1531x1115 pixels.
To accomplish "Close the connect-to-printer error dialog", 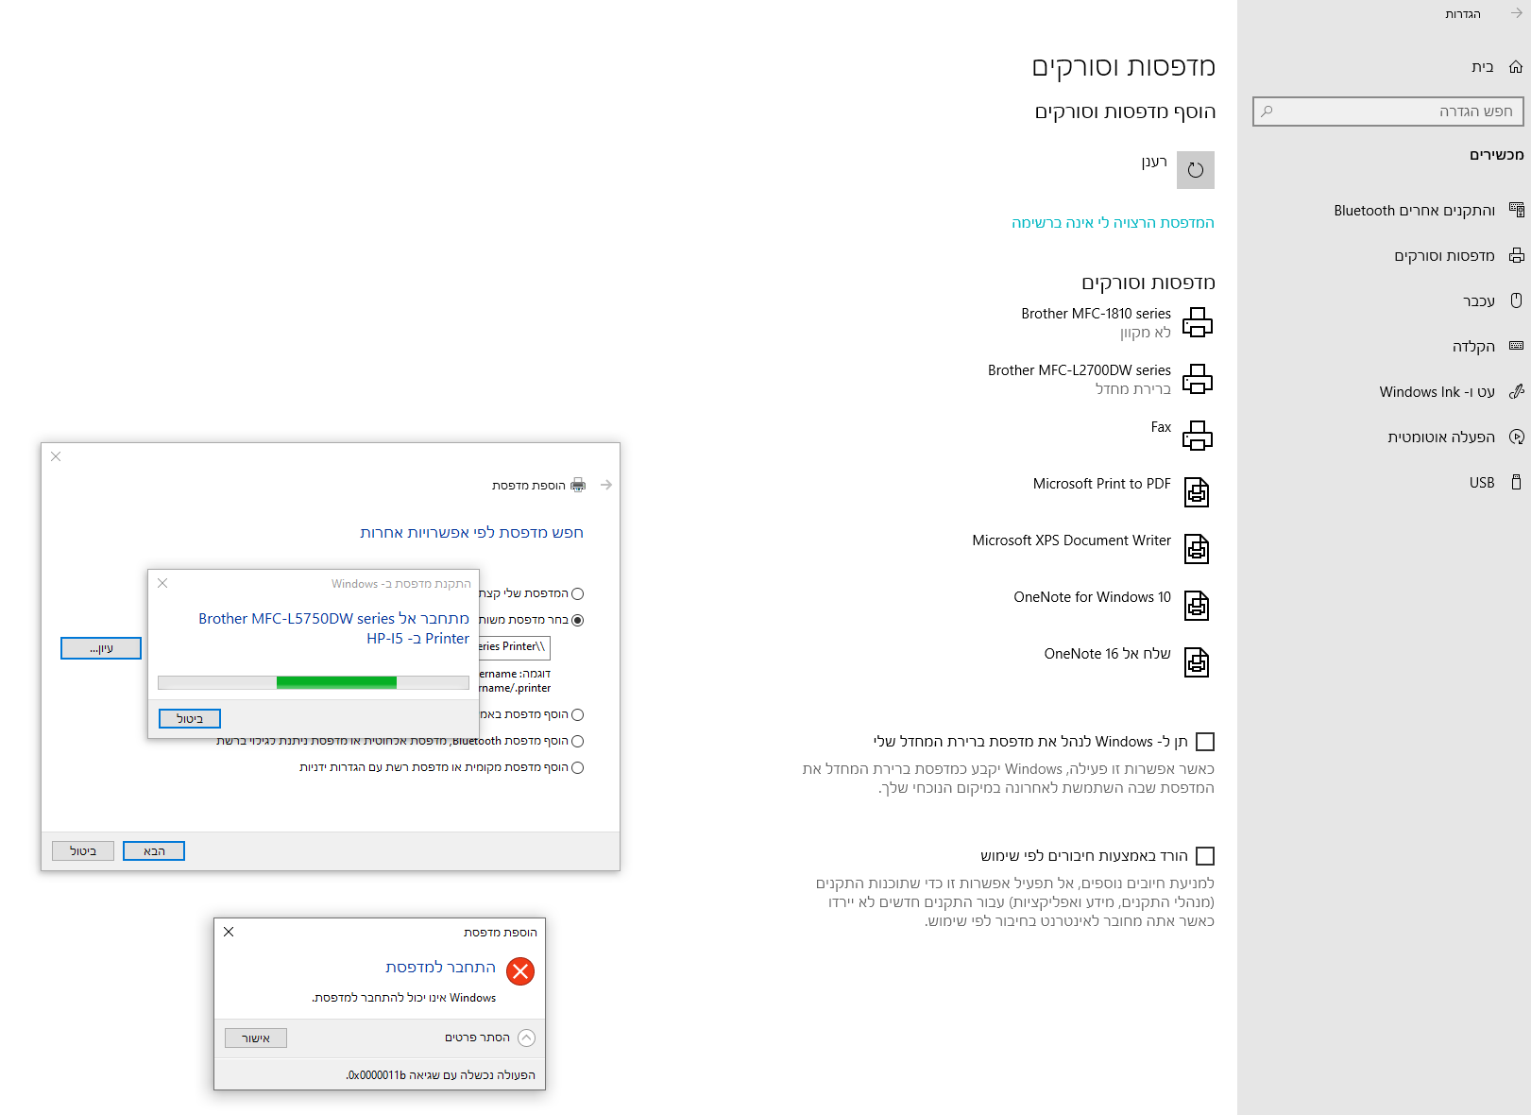I will [x=229, y=932].
